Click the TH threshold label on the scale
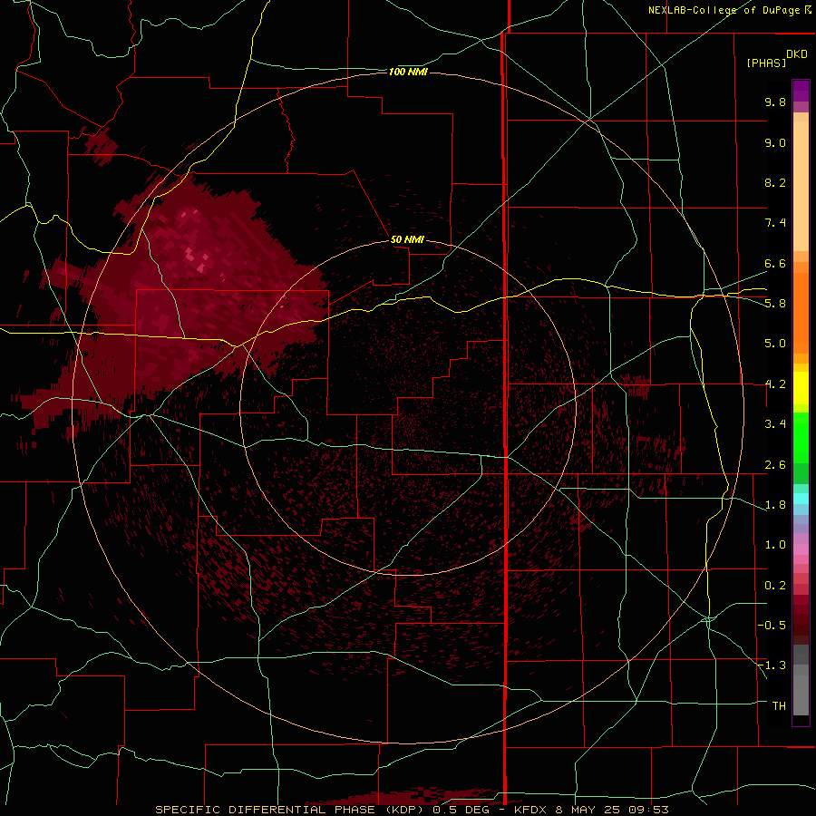This screenshot has width=816, height=816. (x=779, y=706)
